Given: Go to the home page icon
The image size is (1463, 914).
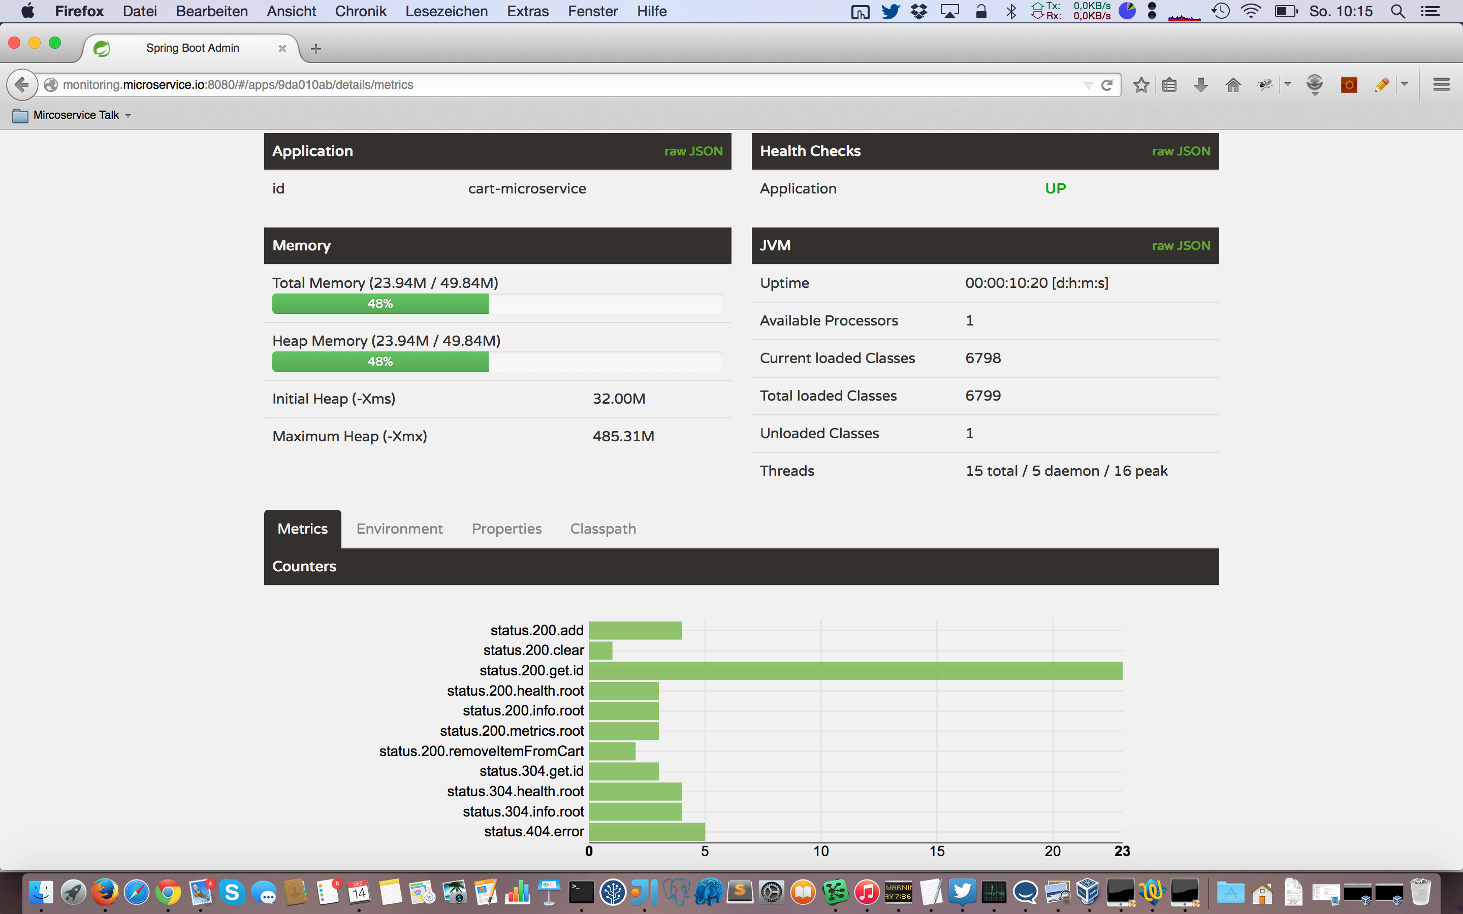Looking at the screenshot, I should tap(1233, 85).
